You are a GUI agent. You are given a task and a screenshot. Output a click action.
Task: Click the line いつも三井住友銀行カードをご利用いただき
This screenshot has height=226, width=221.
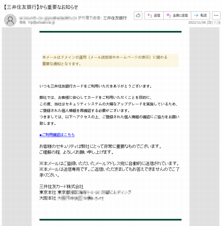96,86
